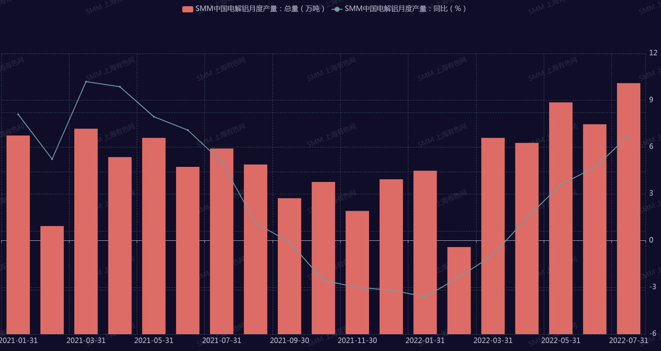Select the bar for April 2021

[x=120, y=246]
